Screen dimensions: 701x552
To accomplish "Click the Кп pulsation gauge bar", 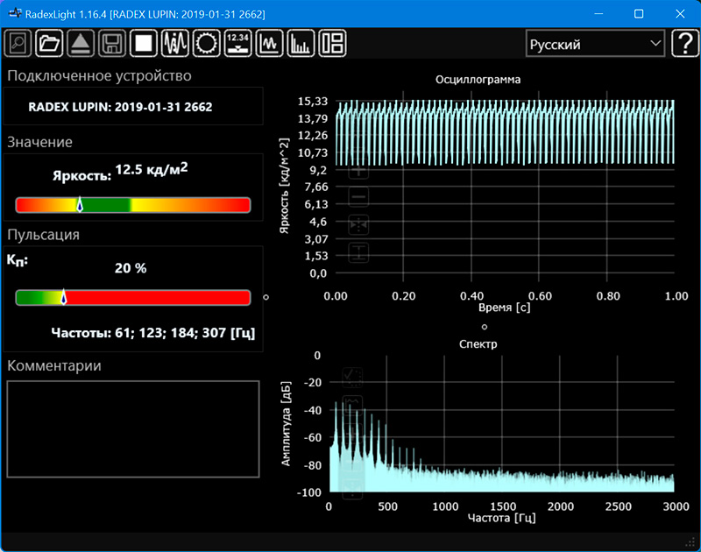I will click(x=133, y=298).
